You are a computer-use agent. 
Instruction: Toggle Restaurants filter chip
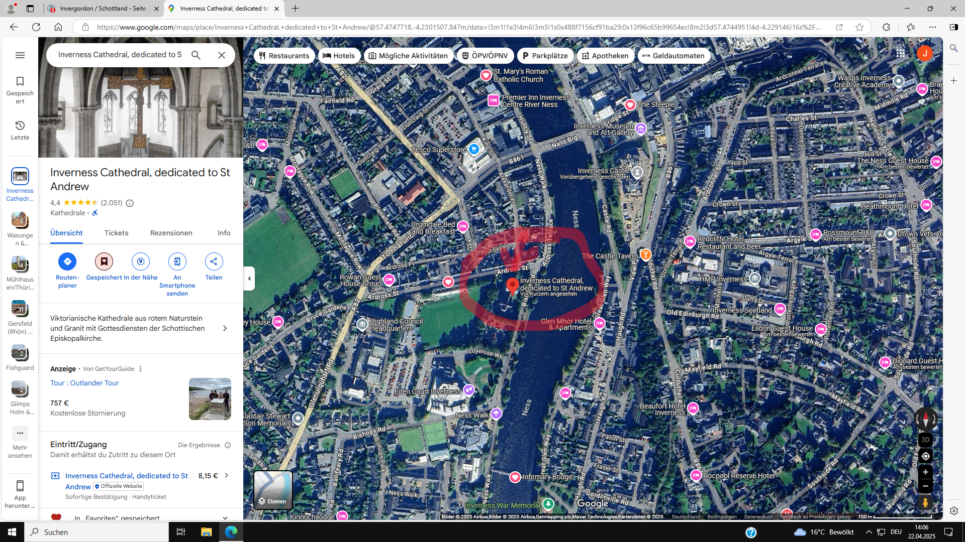click(284, 56)
